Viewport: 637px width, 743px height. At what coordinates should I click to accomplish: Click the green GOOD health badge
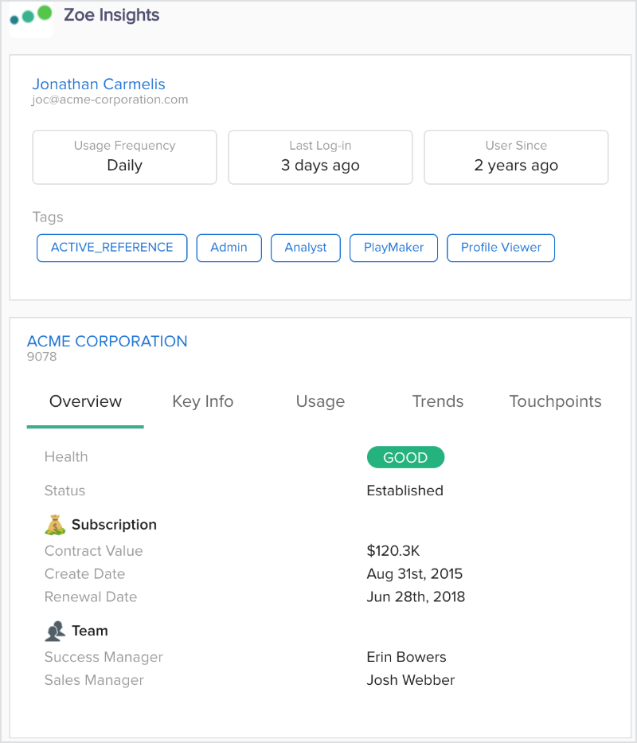[x=405, y=458]
